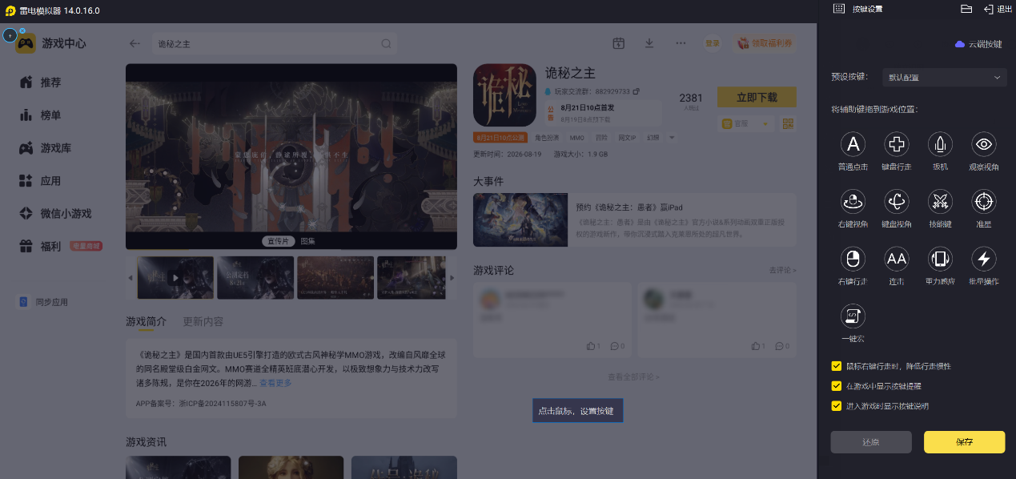Select the 键盘行走 D-pad key icon
The height and width of the screenshot is (479, 1016).
pos(896,144)
